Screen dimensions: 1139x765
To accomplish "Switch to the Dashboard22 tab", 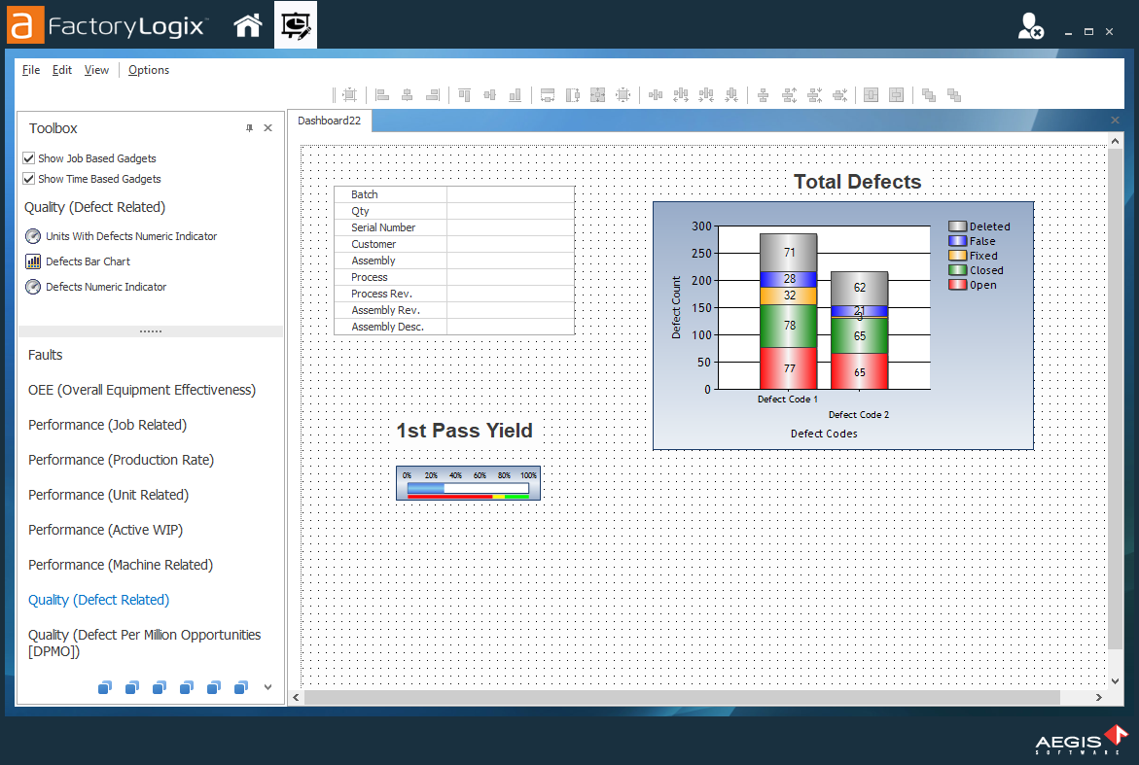I will tap(330, 121).
